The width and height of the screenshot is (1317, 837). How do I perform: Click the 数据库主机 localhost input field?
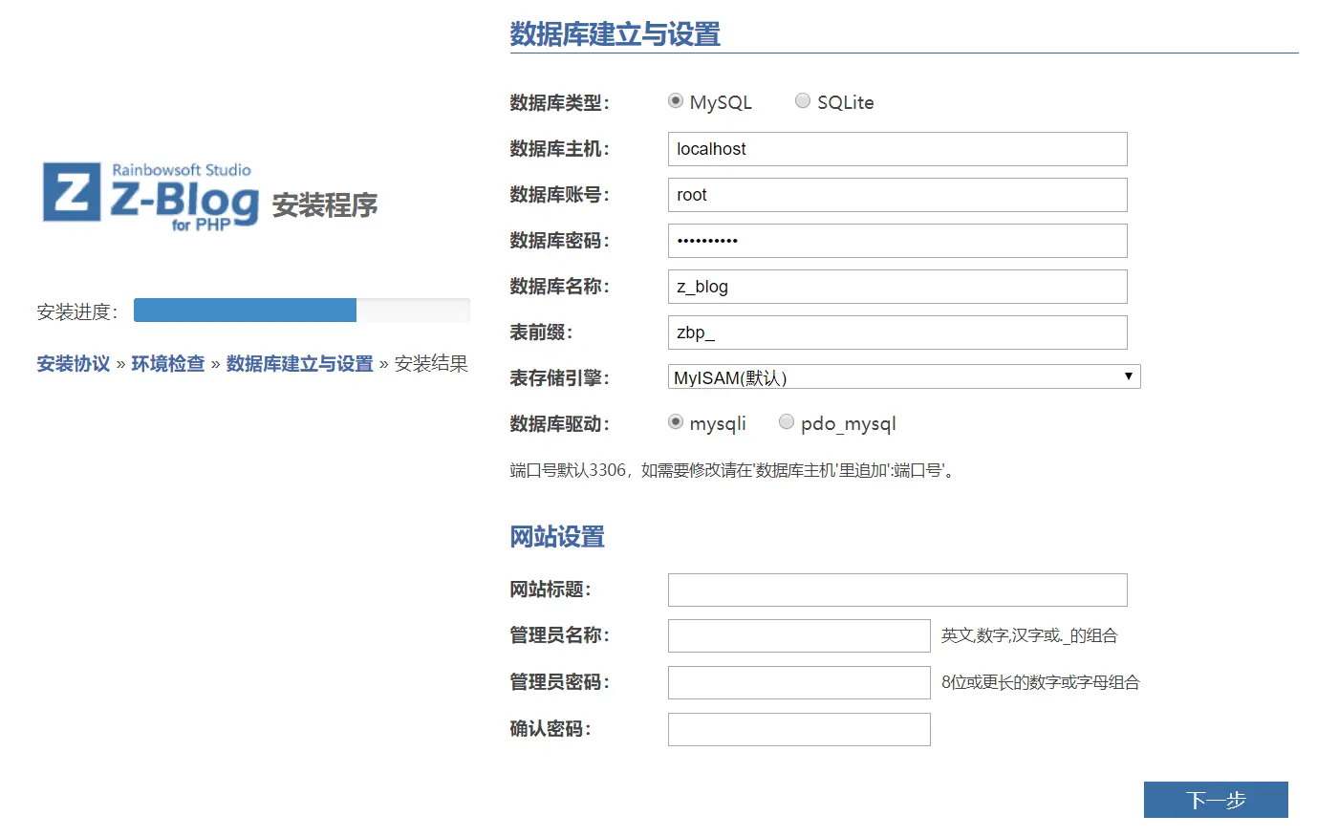pos(896,149)
